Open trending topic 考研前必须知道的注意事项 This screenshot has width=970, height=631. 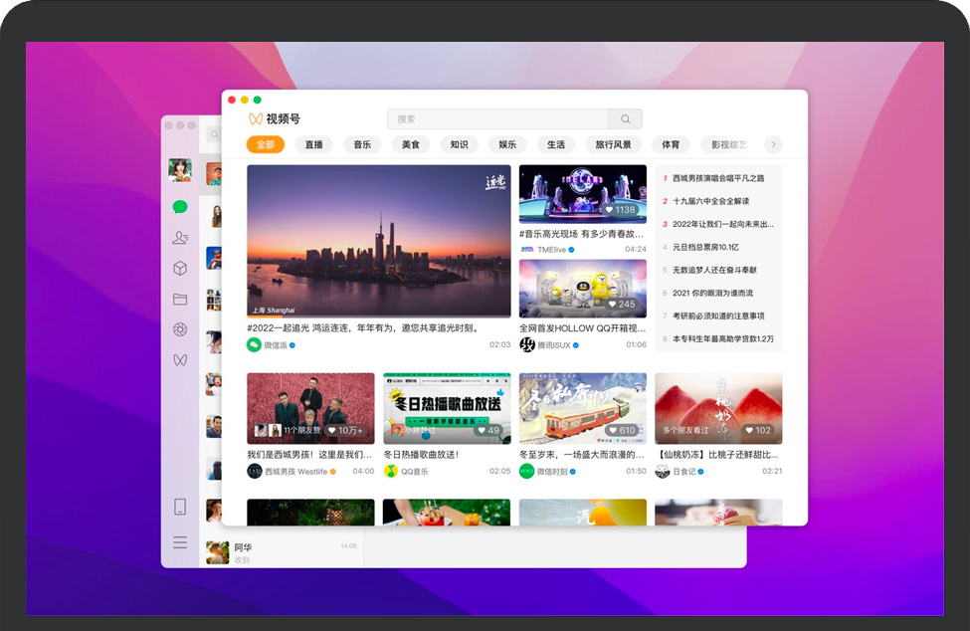click(718, 315)
